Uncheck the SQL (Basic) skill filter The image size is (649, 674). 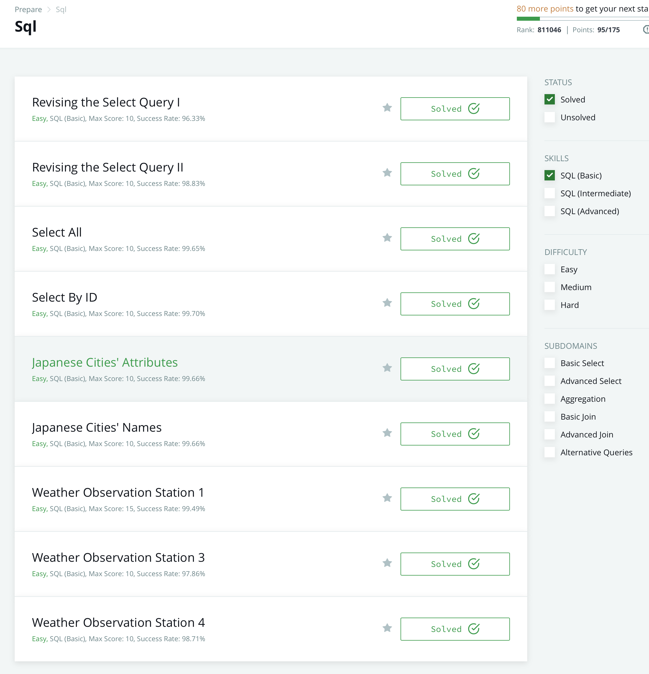pos(550,175)
